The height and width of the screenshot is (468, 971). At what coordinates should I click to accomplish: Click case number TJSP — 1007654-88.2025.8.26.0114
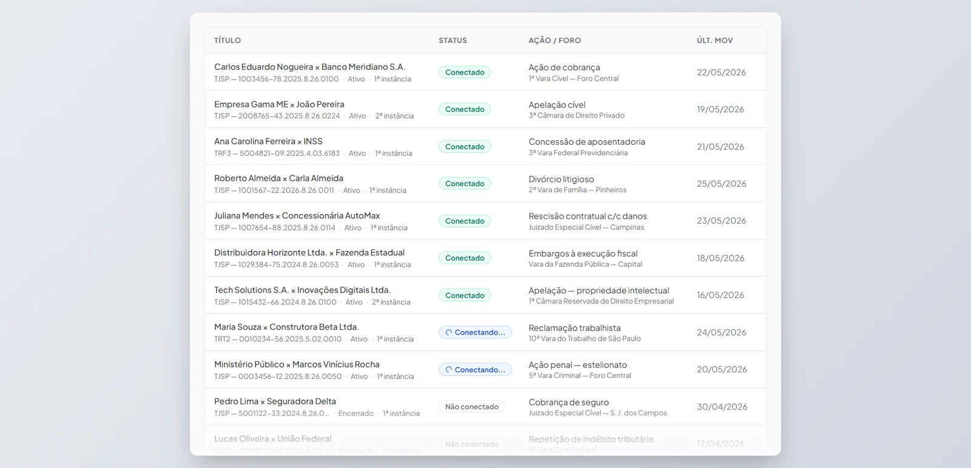275,228
